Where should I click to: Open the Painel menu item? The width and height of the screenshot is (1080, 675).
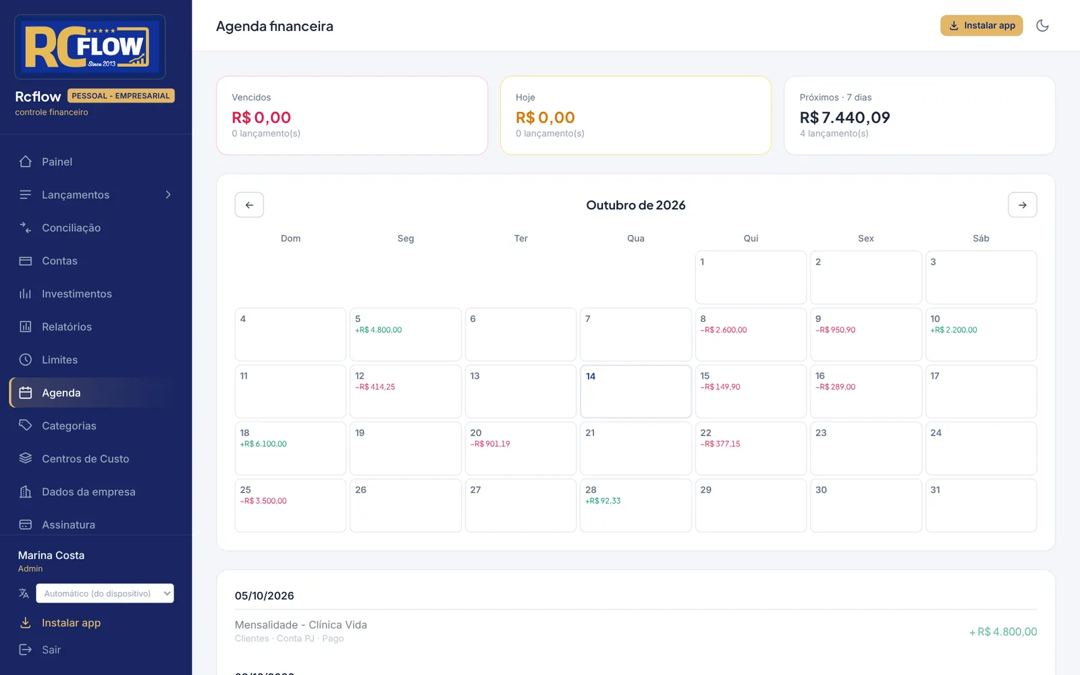(96, 161)
